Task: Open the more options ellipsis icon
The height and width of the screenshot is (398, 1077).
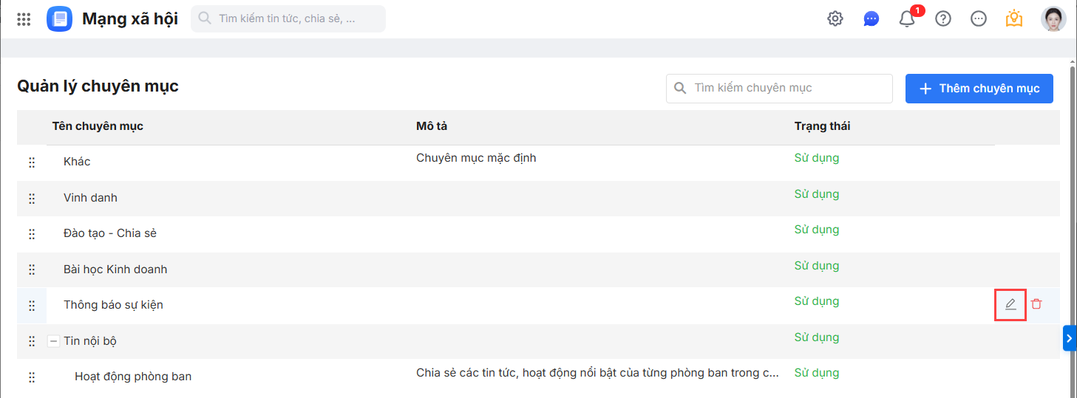Action: pos(979,19)
